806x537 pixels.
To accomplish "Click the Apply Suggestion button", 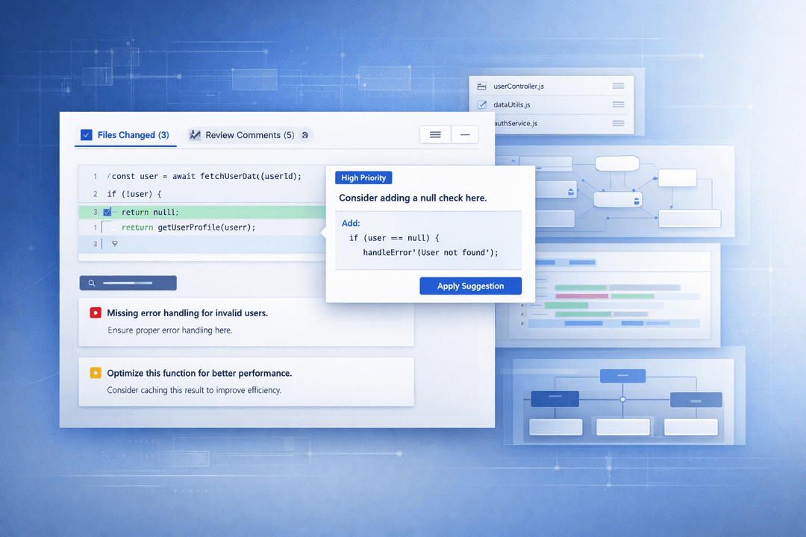I will [x=470, y=286].
